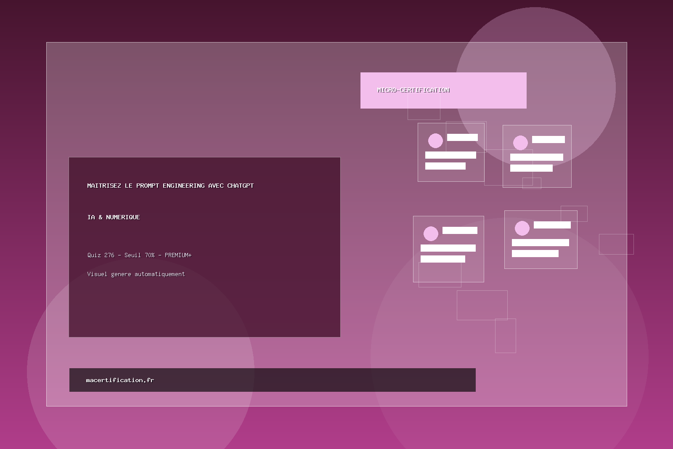This screenshot has height=449, width=673.
Task: Click the pink avatar circle in top-right profile card
Action: point(520,143)
